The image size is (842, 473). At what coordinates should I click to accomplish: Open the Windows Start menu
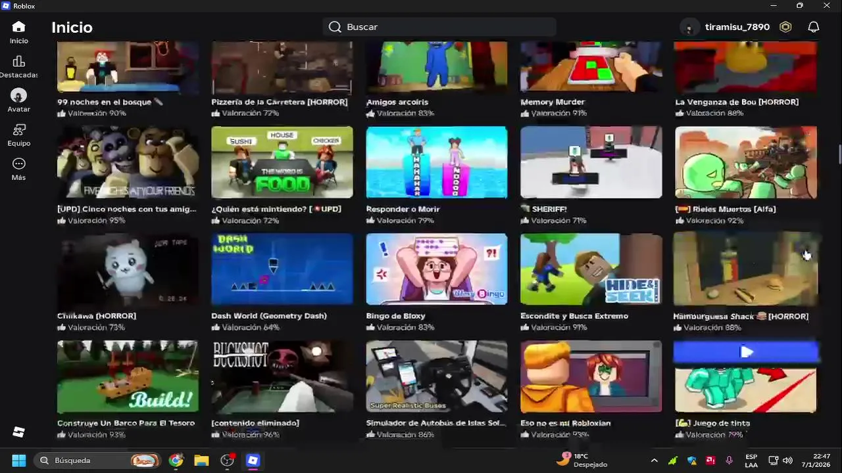(18, 461)
